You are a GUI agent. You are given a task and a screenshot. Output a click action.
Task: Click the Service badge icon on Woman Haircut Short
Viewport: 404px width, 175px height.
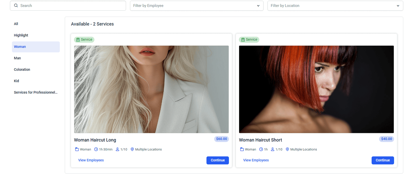coord(243,40)
